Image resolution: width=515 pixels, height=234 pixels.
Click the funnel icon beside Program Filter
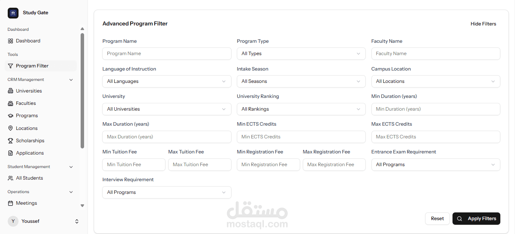coord(10,66)
